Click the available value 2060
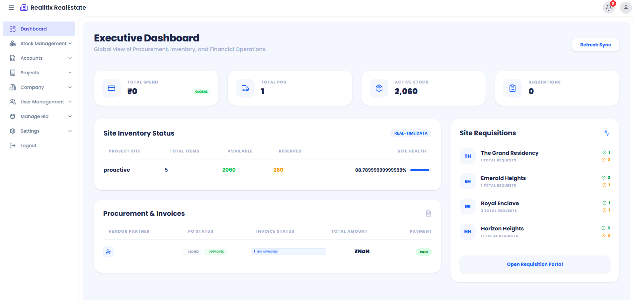This screenshot has height=300, width=633. pos(229,170)
